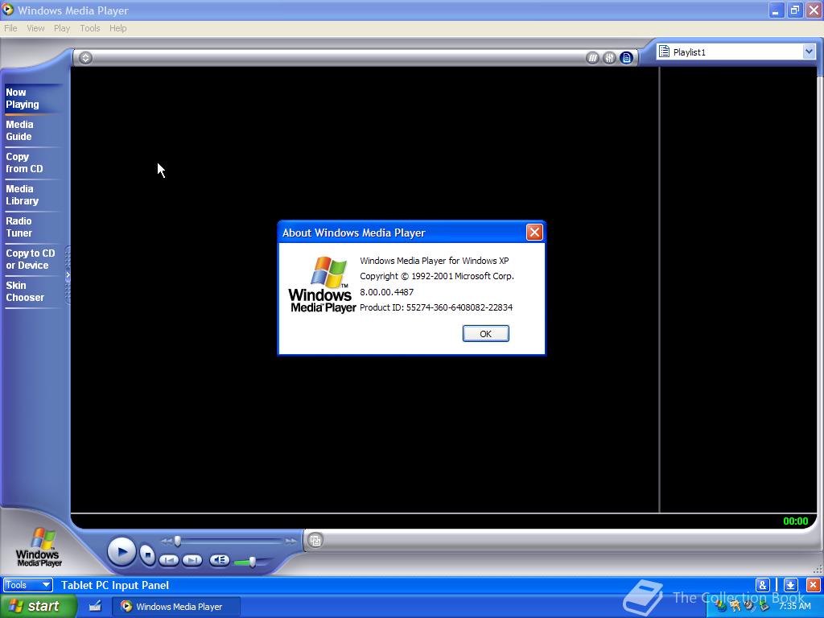824x618 pixels.
Task: Click the rewind arrows on the seek bar
Action: (x=167, y=541)
